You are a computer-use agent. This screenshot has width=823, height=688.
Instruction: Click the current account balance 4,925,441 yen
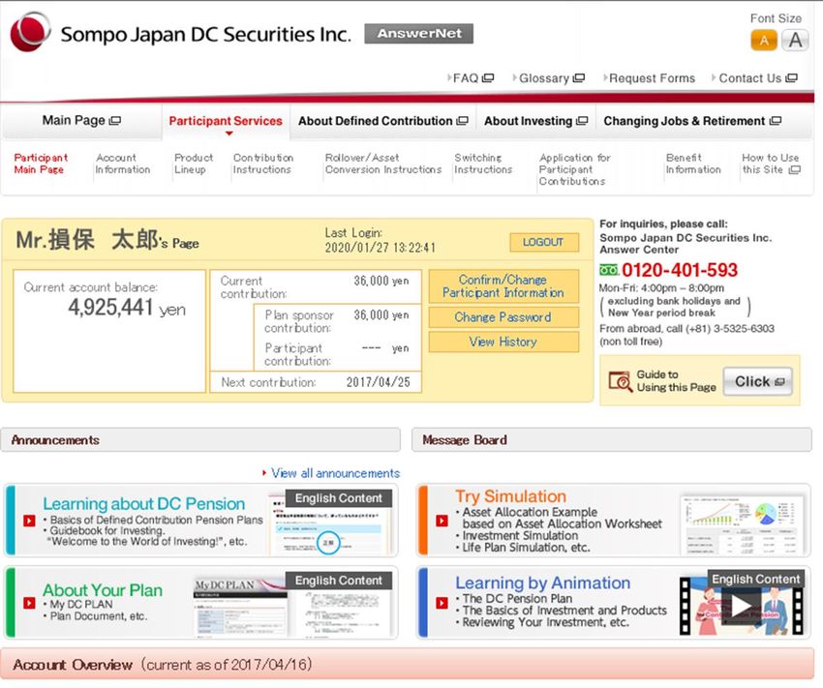[127, 308]
